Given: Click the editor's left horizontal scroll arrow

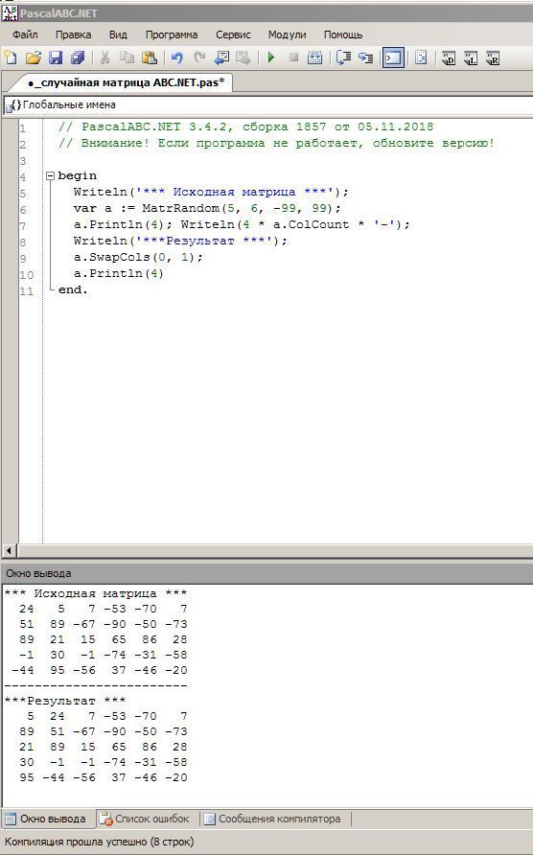Looking at the screenshot, I should click(9, 550).
